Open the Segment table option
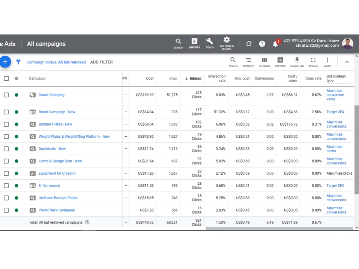This screenshot has width=359, height=269. pyautogui.click(x=248, y=62)
